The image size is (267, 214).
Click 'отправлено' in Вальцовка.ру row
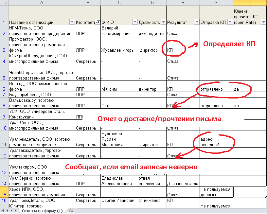click(x=216, y=103)
